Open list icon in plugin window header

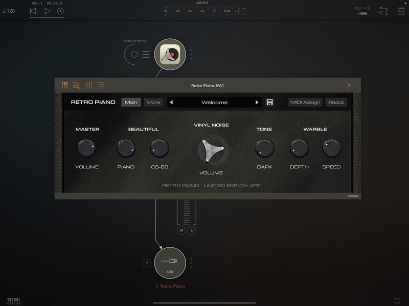tap(101, 85)
